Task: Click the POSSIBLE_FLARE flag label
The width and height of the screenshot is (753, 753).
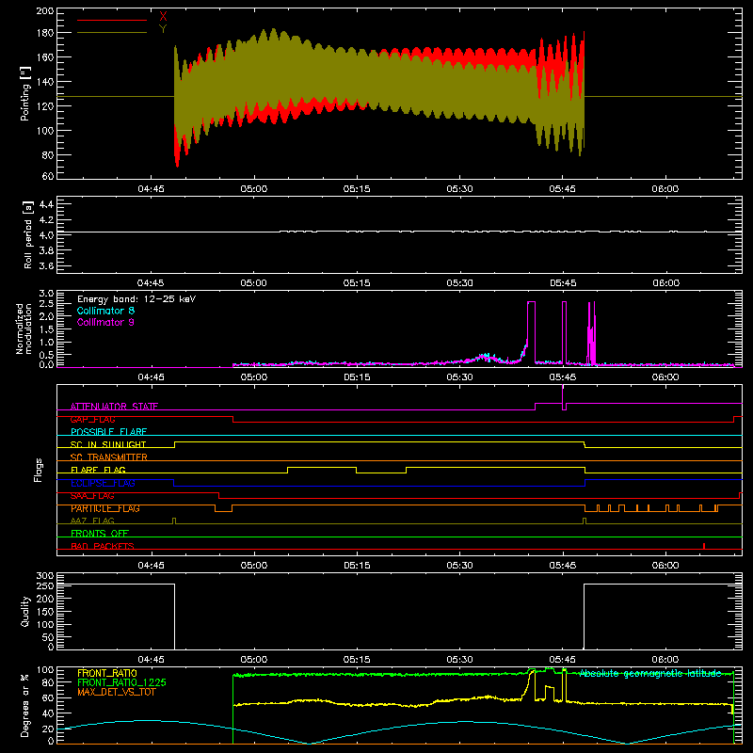Action: pos(108,432)
